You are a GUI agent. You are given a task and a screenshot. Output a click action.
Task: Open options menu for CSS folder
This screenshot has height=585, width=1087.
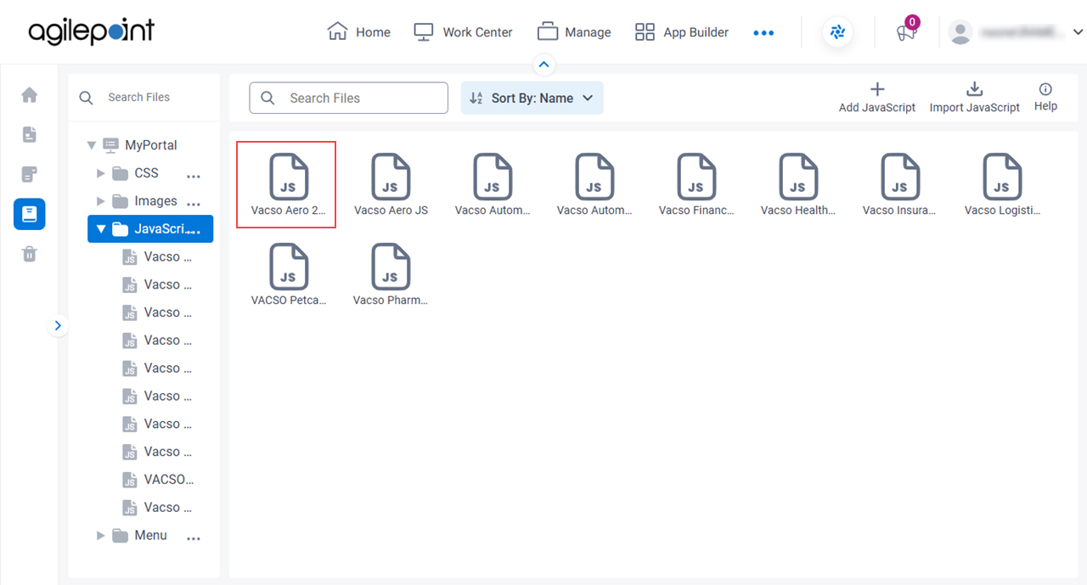click(194, 176)
